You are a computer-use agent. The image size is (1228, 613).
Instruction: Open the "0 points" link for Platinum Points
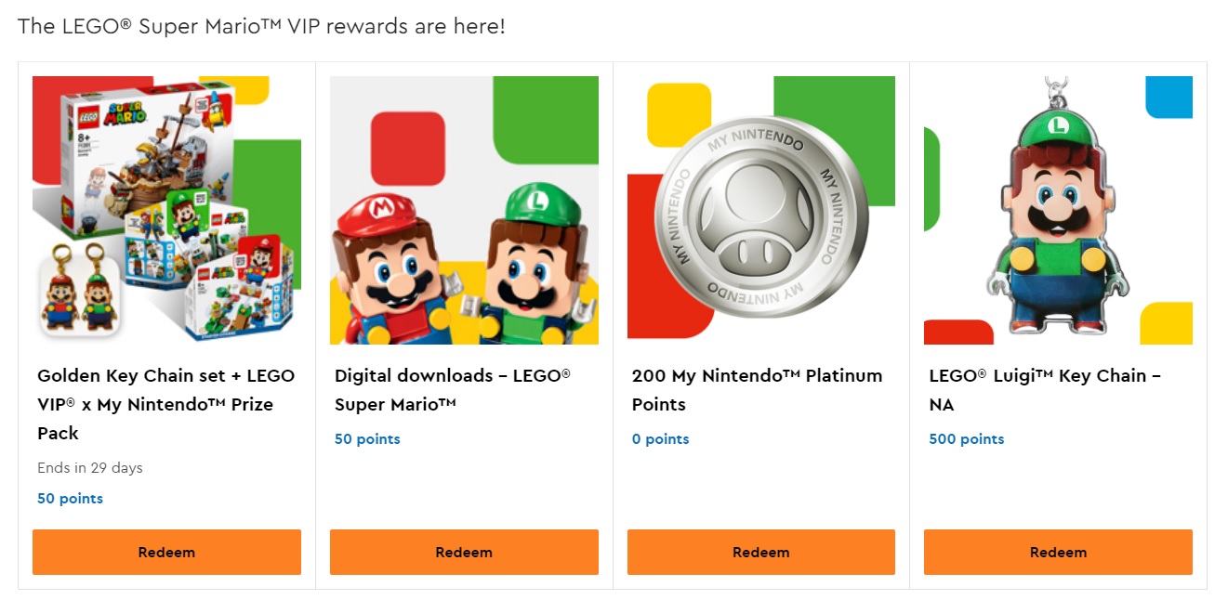(660, 438)
